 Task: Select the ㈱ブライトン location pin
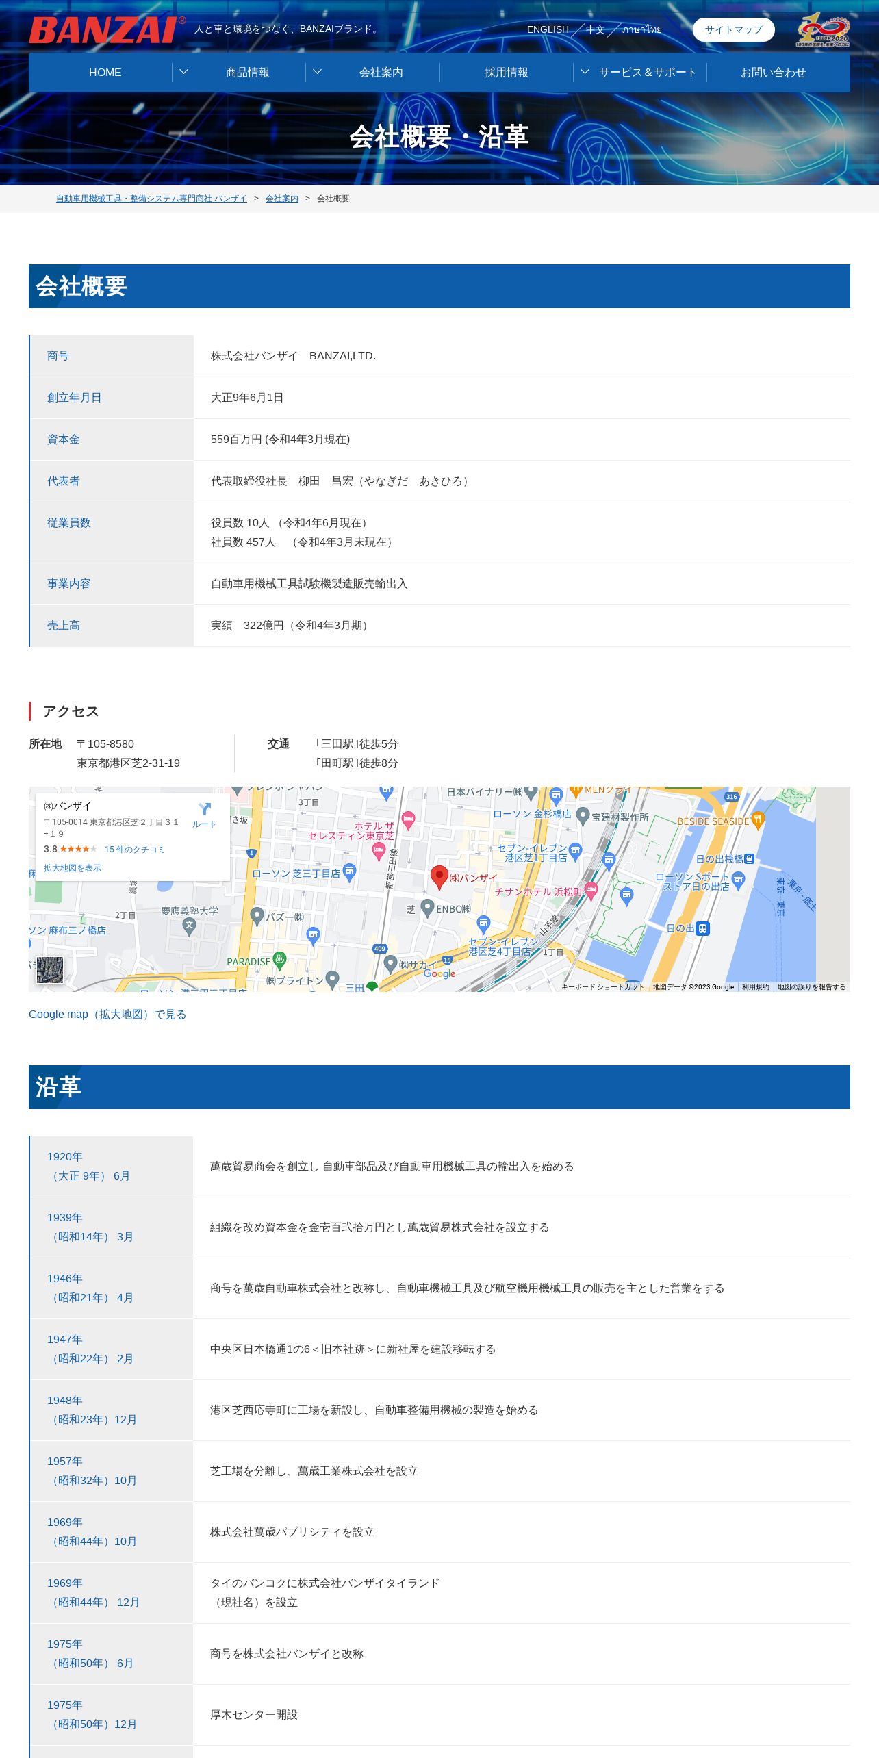tap(332, 980)
